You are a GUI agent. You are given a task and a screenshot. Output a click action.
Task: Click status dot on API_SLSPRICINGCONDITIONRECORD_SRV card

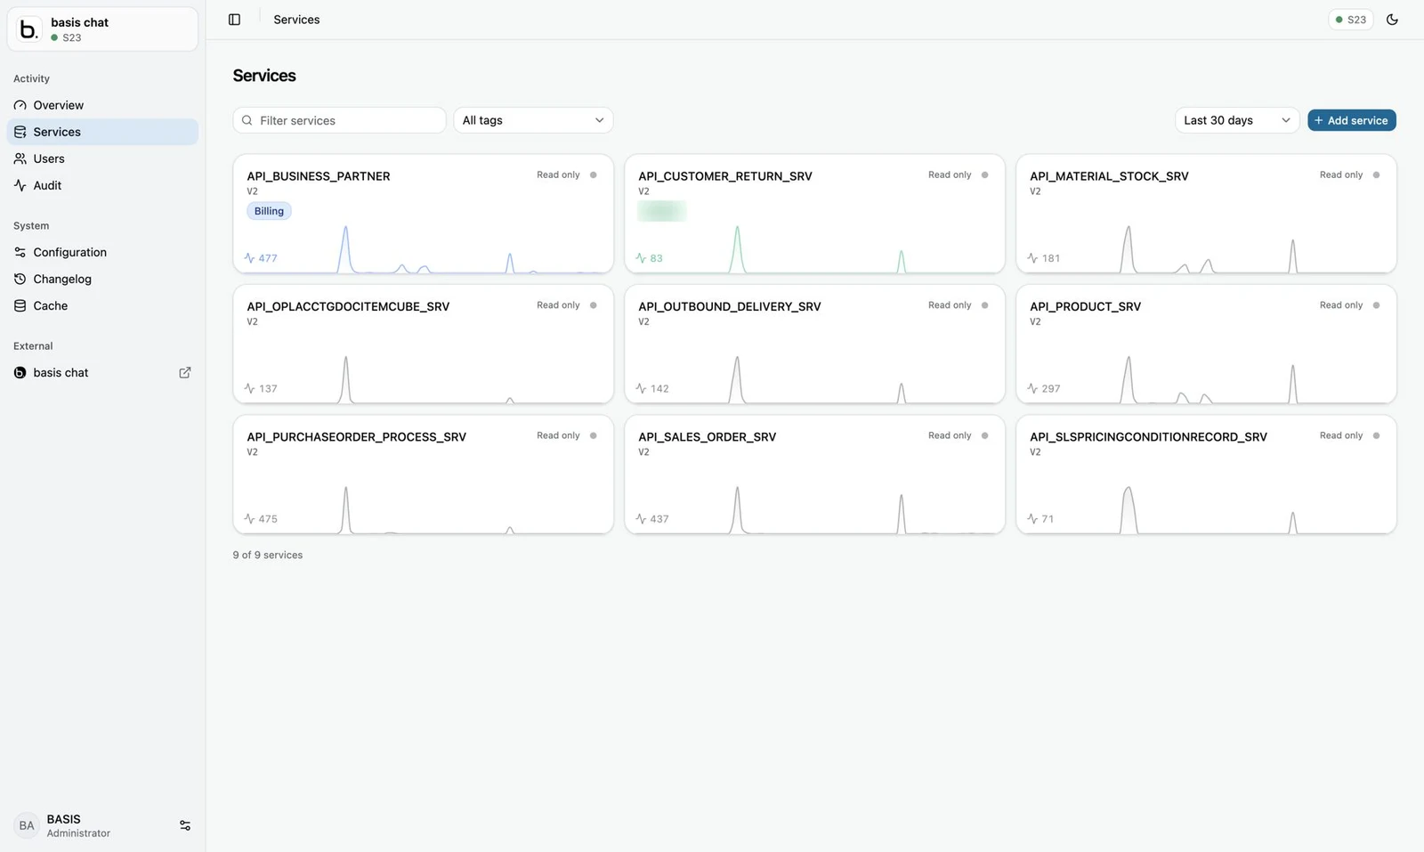1377,435
